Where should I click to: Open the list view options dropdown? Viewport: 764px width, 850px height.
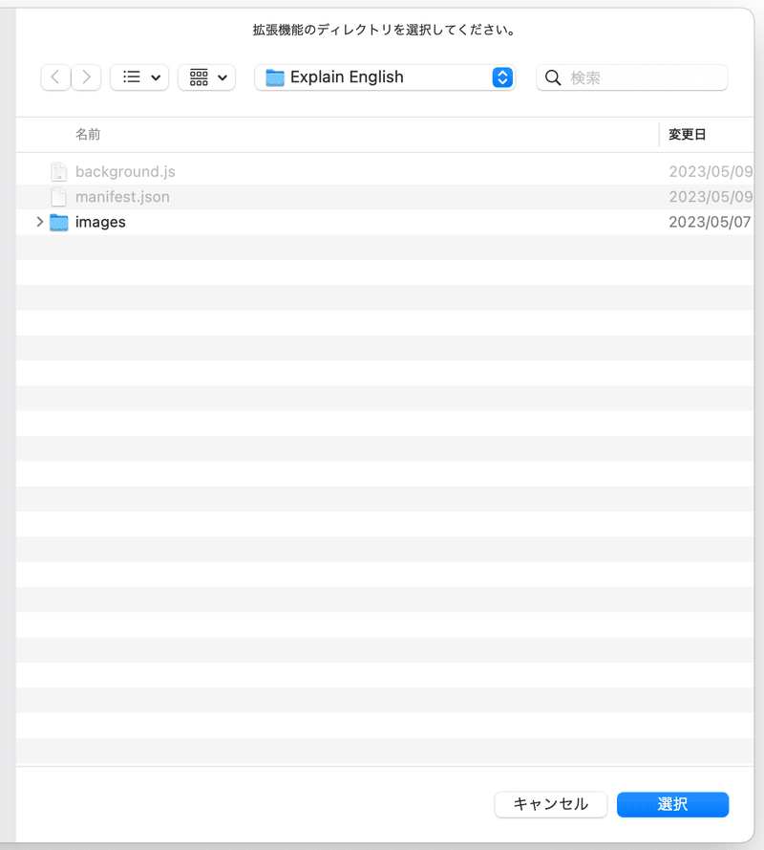pos(139,77)
